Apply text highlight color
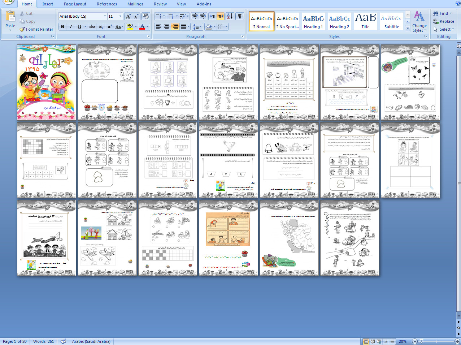Image resolution: width=461 pixels, height=345 pixels. (130, 27)
